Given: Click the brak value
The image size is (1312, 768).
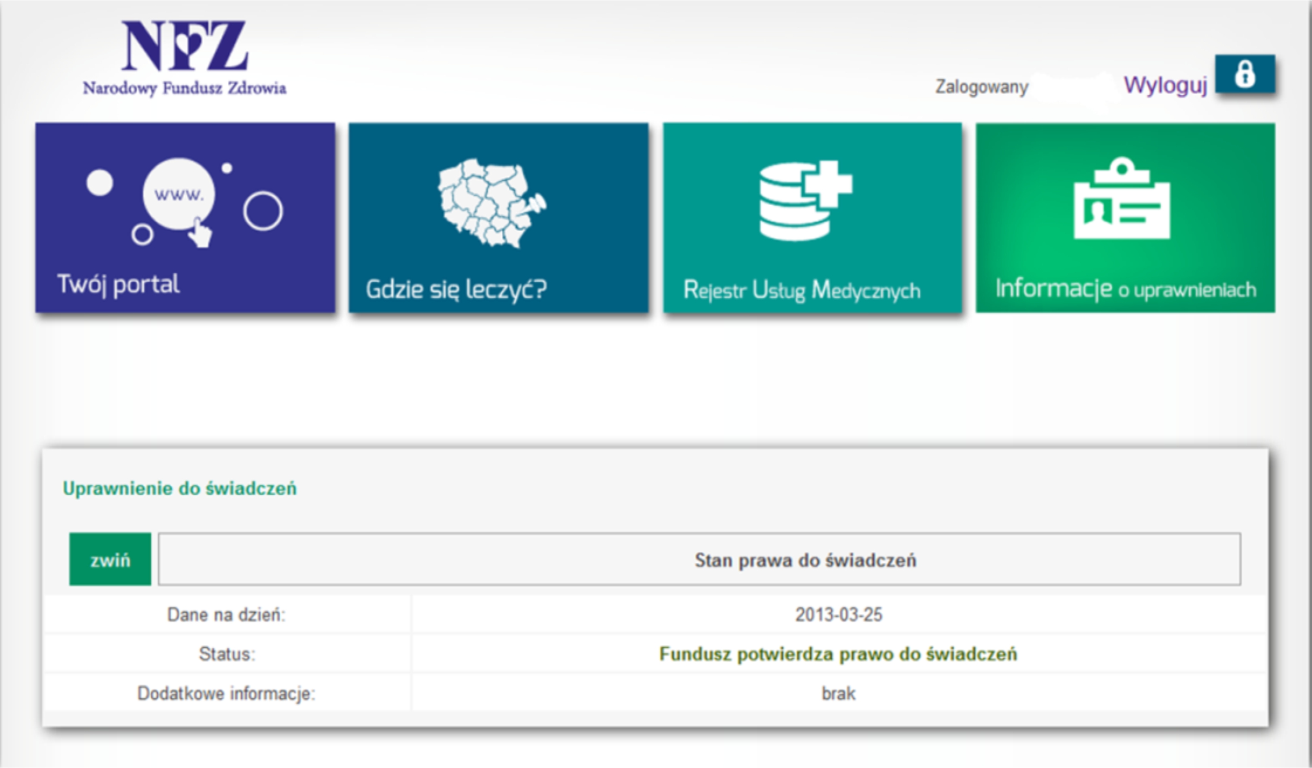Looking at the screenshot, I should [838, 694].
